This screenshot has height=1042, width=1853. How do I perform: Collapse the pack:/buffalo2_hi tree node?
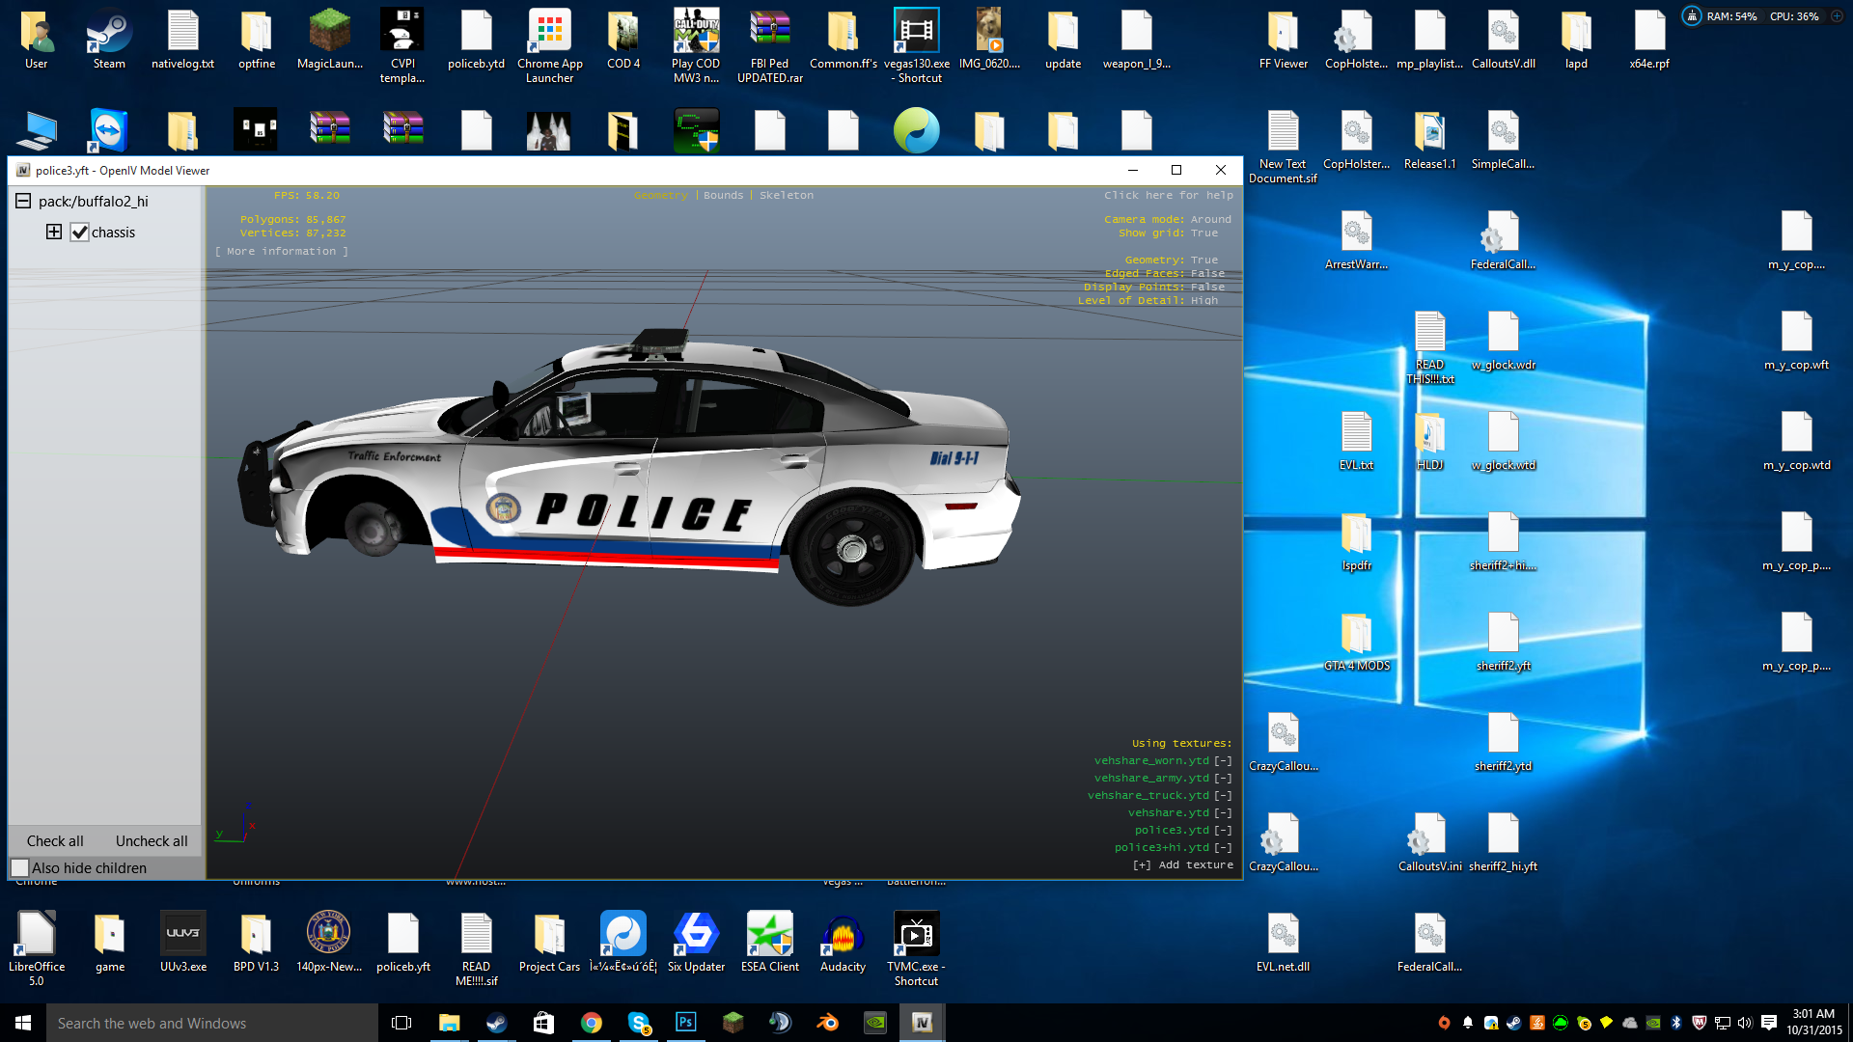[23, 201]
